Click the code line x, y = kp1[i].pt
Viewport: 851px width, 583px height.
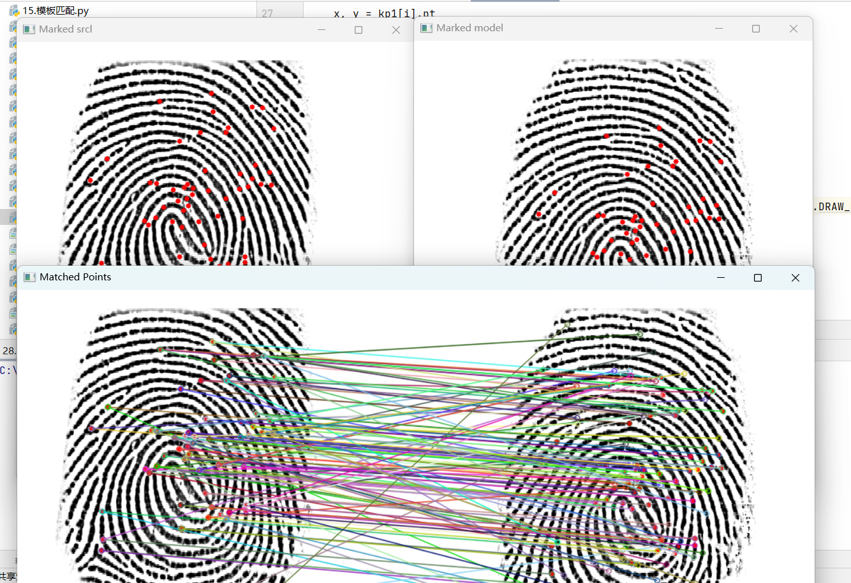[384, 13]
